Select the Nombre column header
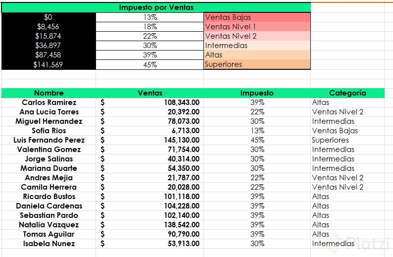The image size is (393, 257). (x=49, y=93)
